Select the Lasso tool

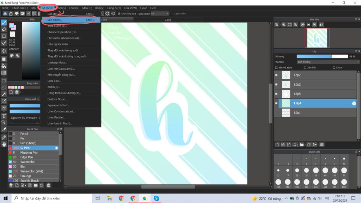coord(4,87)
